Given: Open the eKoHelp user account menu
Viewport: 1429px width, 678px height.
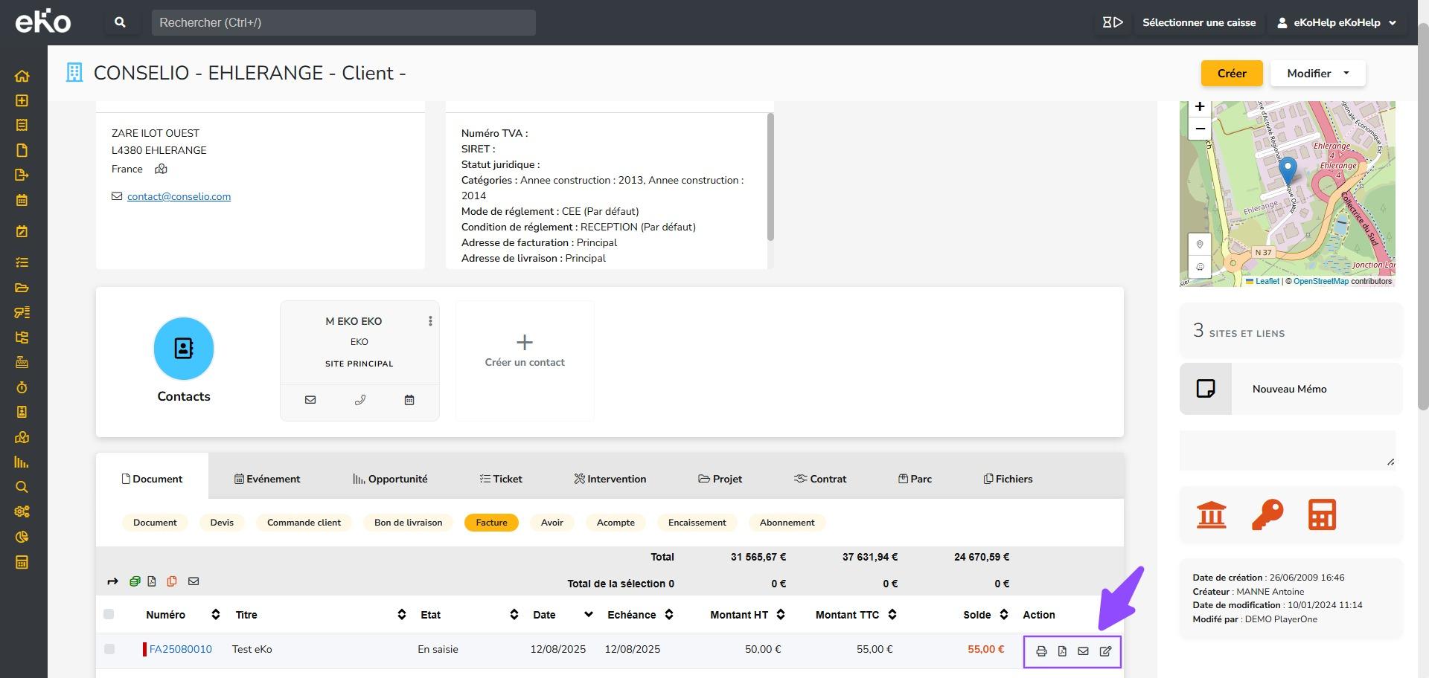Looking at the screenshot, I should [1337, 22].
